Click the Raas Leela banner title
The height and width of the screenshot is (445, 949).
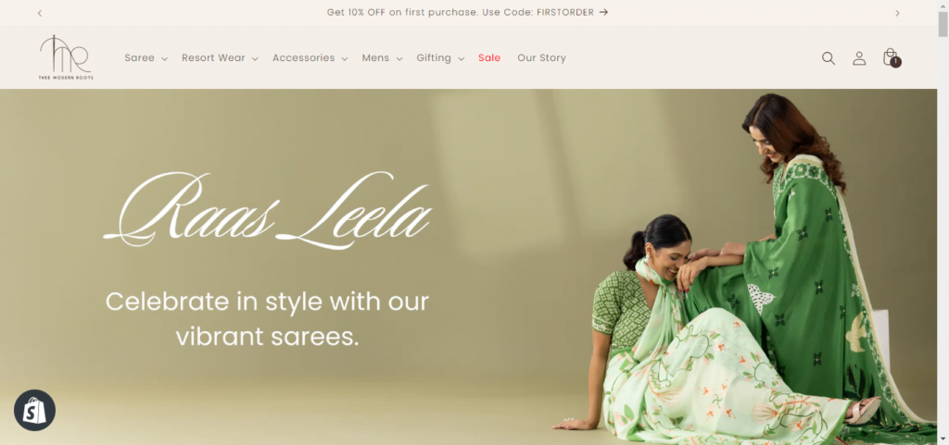coord(268,210)
